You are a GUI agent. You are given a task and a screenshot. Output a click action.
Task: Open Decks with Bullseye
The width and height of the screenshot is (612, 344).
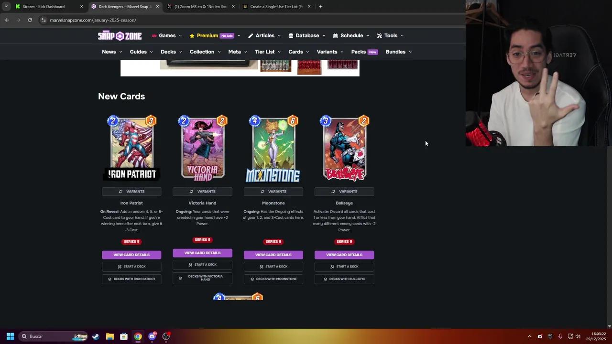point(344,279)
